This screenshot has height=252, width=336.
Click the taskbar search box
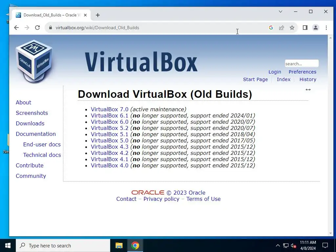pyautogui.click(x=63, y=245)
